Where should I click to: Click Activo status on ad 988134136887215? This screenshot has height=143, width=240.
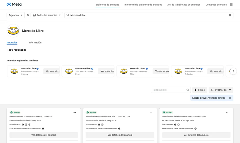(x=15, y=113)
